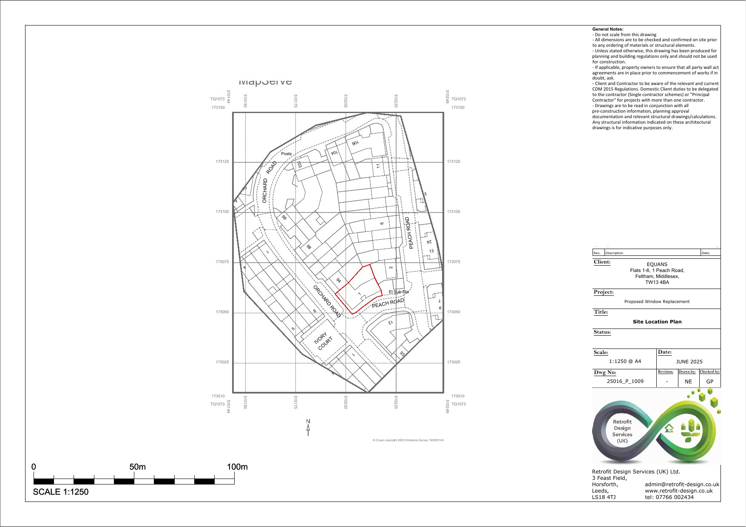Viewport: 746px width, 527px height.
Task: Click the Proposed Window Replacement project text
Action: click(657, 301)
